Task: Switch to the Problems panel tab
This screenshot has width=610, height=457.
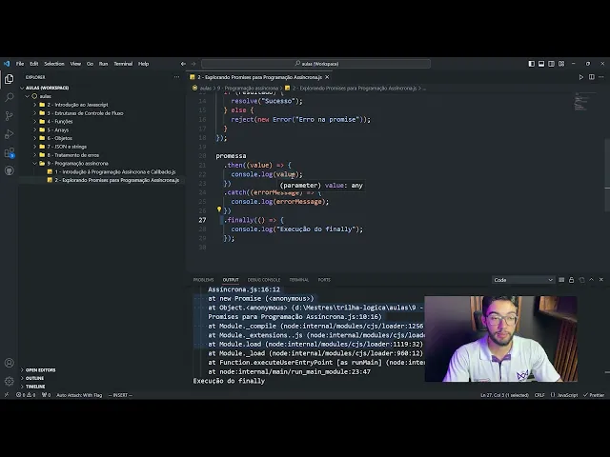Action: (203, 280)
